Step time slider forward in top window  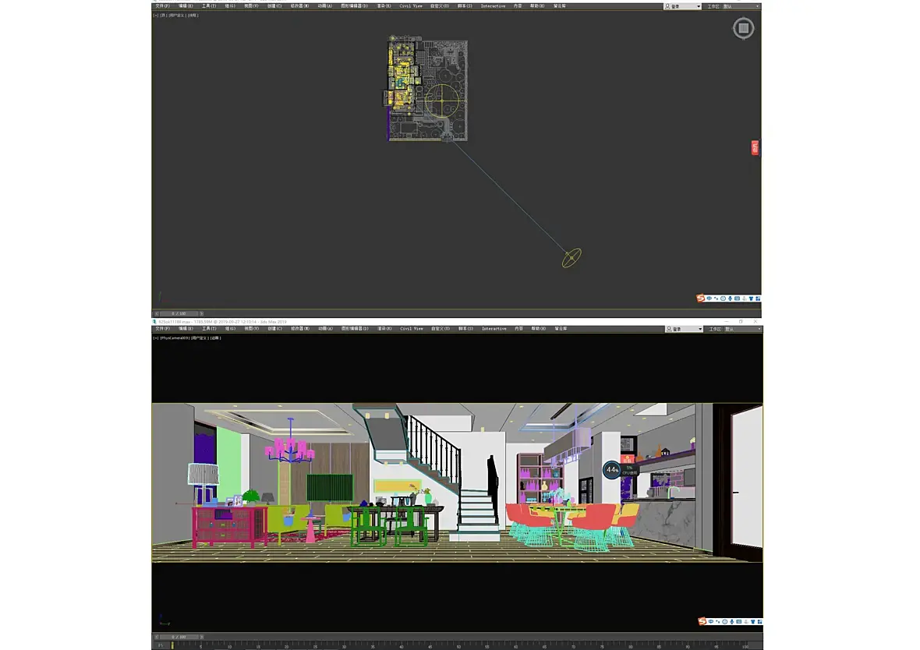[201, 314]
